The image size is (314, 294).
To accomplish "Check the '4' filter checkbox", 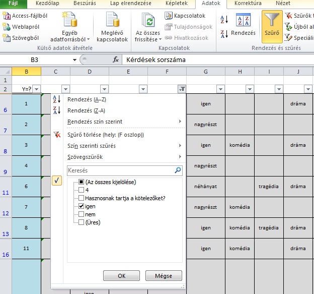I will (81, 190).
